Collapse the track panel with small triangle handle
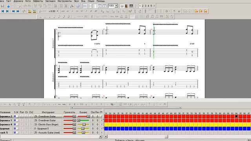 [72, 108]
